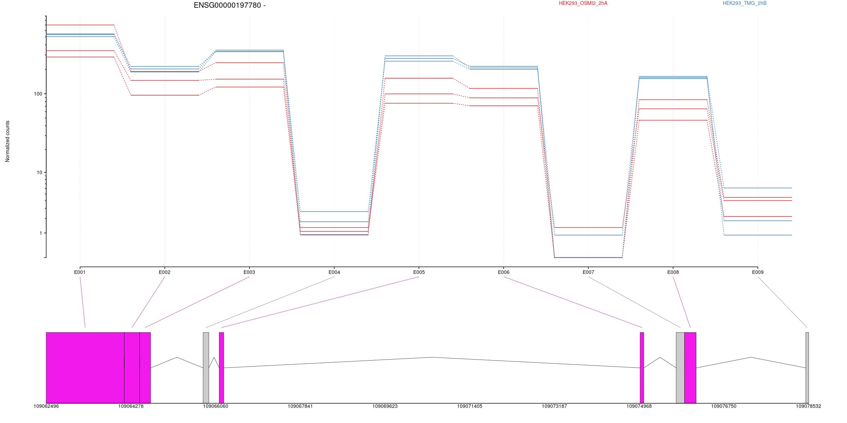
Task: Select the magenta exon box at 109074968
Action: 642,368
